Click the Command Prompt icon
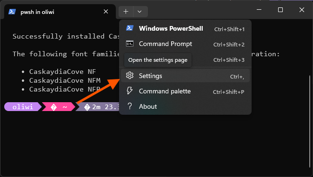The height and width of the screenshot is (177, 313). [130, 44]
